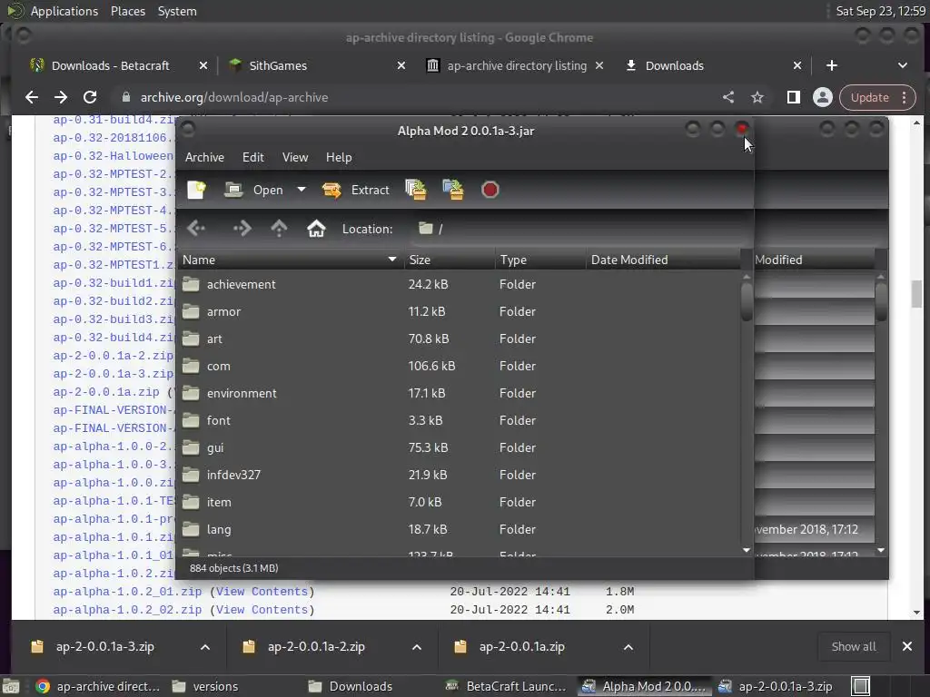Open ap-2-0.0.1a.zip download shelf options

click(628, 647)
